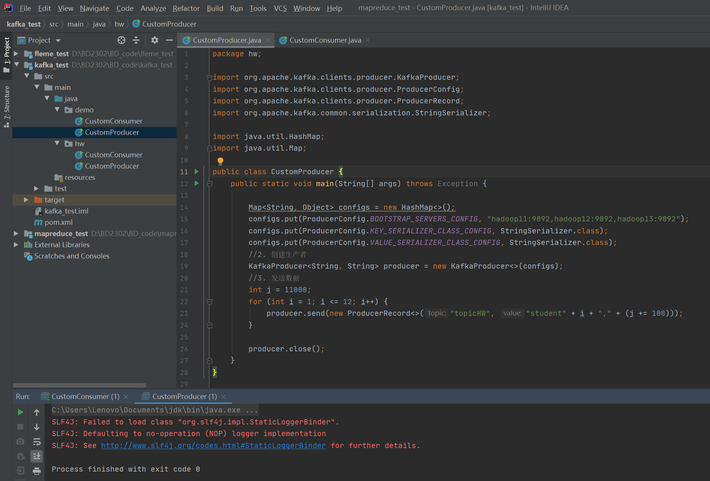Select CustomConsumer under demo package

click(114, 121)
